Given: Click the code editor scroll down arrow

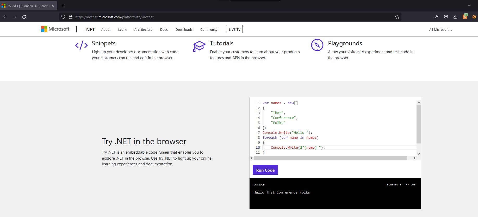Looking at the screenshot, I should (x=419, y=154).
